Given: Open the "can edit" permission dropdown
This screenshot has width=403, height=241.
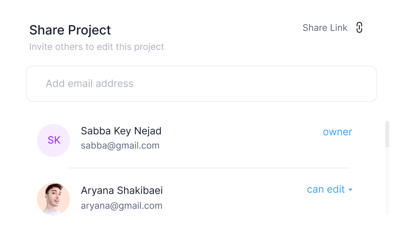Looking at the screenshot, I should point(326,189).
